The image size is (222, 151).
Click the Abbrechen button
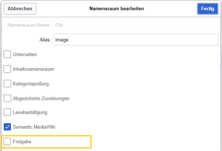point(20,9)
